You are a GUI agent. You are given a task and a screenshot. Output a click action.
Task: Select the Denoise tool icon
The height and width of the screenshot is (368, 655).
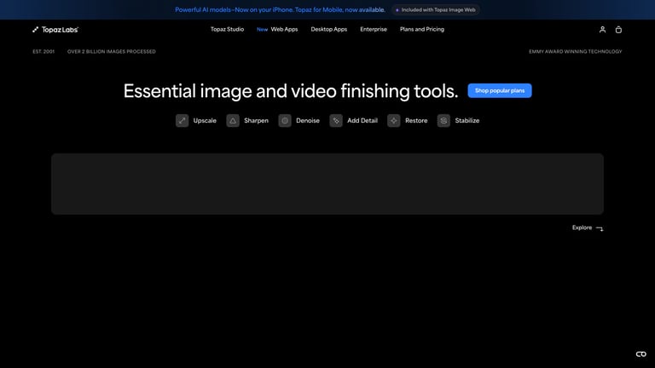[285, 121]
